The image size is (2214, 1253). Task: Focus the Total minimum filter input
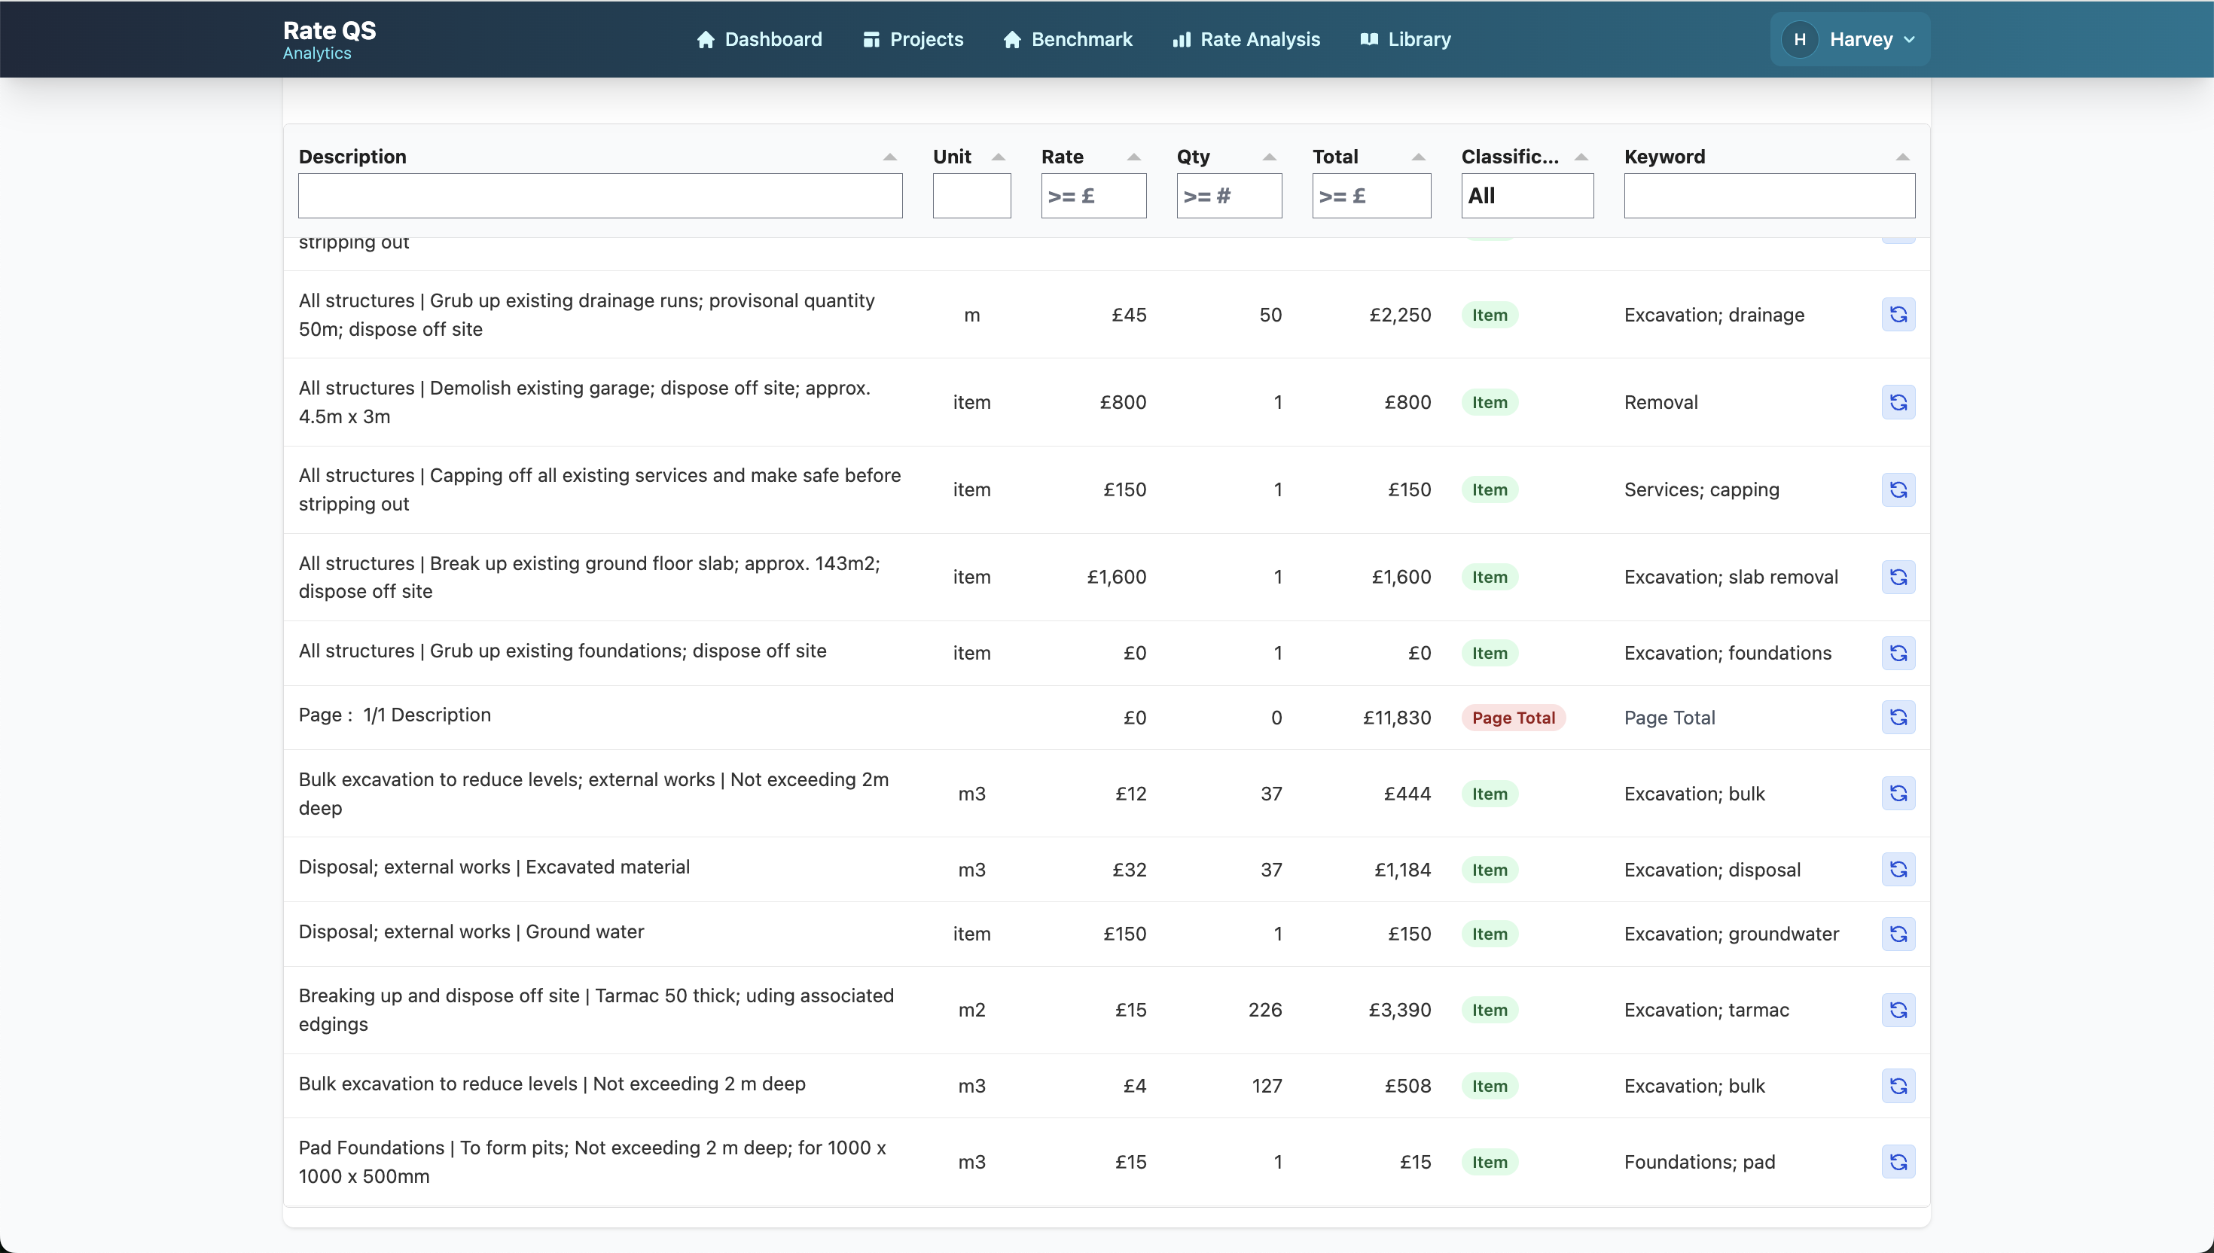pos(1371,197)
